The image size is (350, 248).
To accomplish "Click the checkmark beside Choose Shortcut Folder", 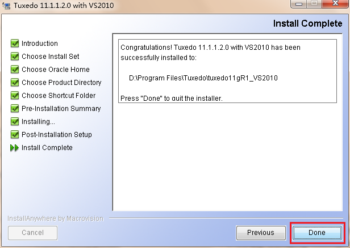I will click(15, 96).
